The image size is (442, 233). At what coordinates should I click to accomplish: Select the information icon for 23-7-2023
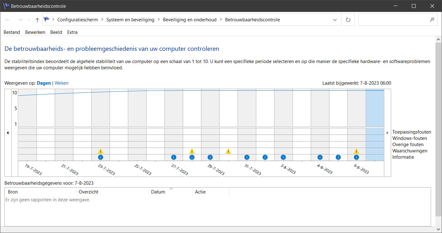(100, 157)
